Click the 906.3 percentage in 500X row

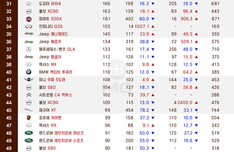pyautogui.click(x=186, y=19)
